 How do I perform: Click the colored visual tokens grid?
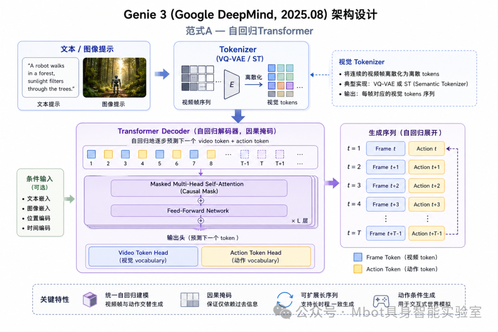coord(281,81)
